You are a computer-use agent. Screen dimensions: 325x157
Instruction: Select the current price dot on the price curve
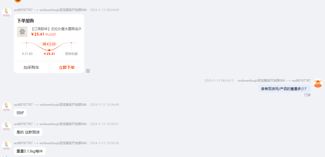[49, 50]
